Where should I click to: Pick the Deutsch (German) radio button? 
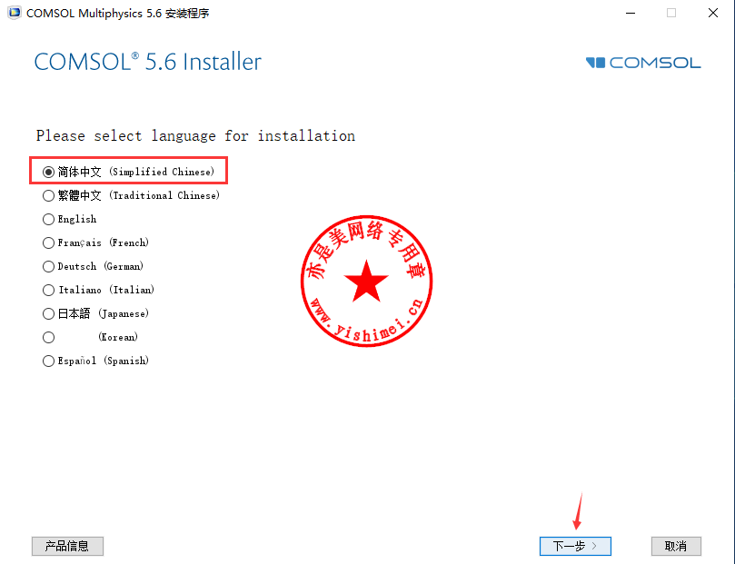pyautogui.click(x=48, y=266)
